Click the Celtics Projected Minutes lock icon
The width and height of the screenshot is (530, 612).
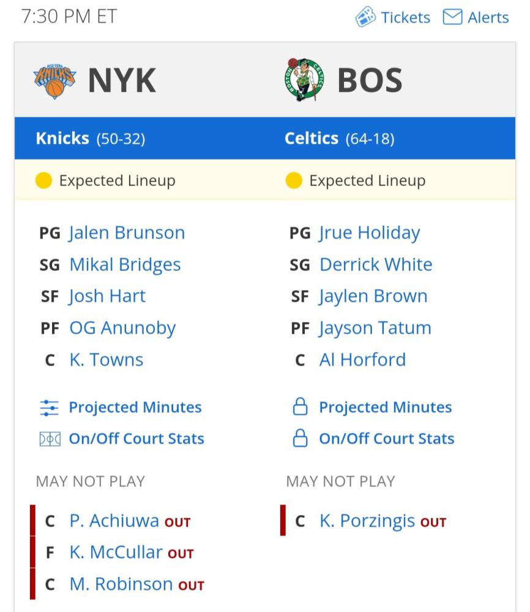click(x=300, y=406)
